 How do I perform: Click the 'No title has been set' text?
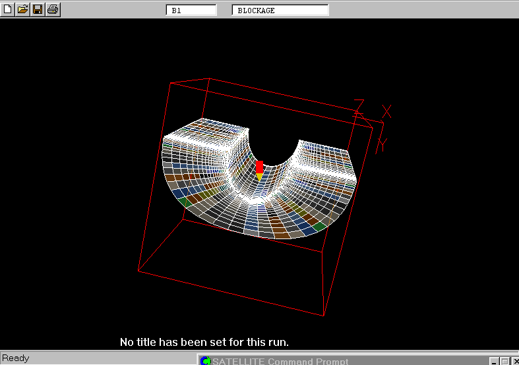click(x=204, y=342)
